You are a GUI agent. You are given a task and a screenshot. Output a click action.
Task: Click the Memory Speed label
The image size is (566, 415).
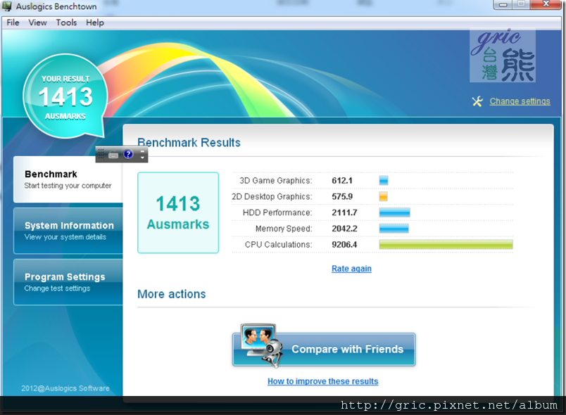pyautogui.click(x=284, y=229)
